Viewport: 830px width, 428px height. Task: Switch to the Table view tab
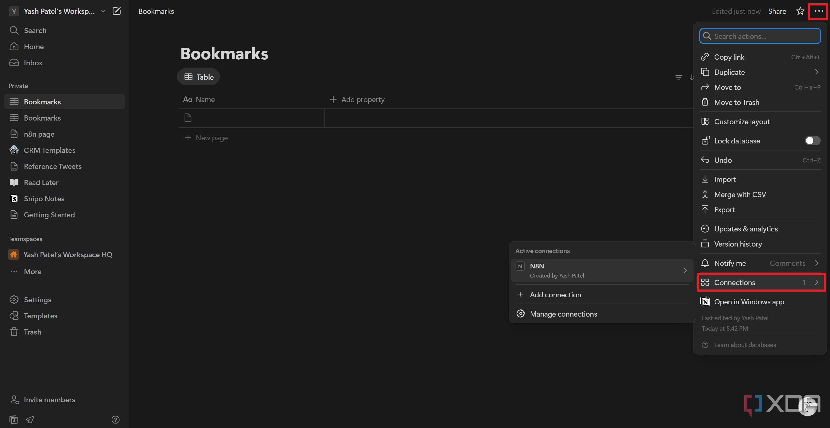pos(198,77)
